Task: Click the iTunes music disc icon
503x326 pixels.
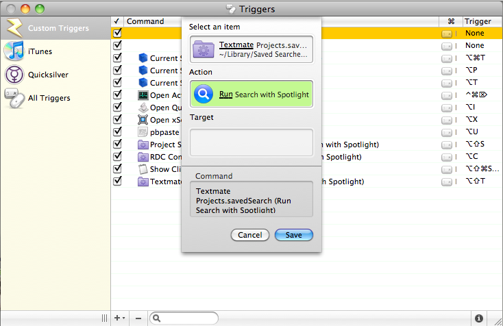Action: (x=14, y=51)
